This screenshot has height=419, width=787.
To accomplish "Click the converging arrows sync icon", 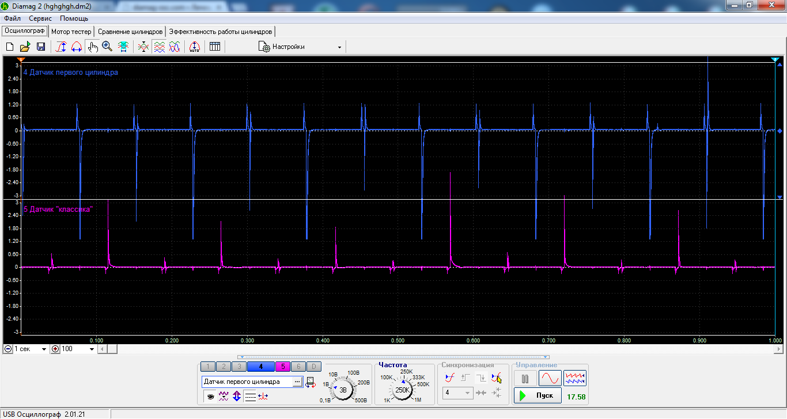I will (482, 393).
